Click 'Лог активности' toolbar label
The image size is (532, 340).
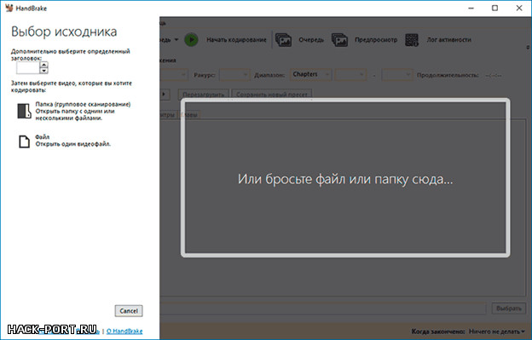coord(448,40)
